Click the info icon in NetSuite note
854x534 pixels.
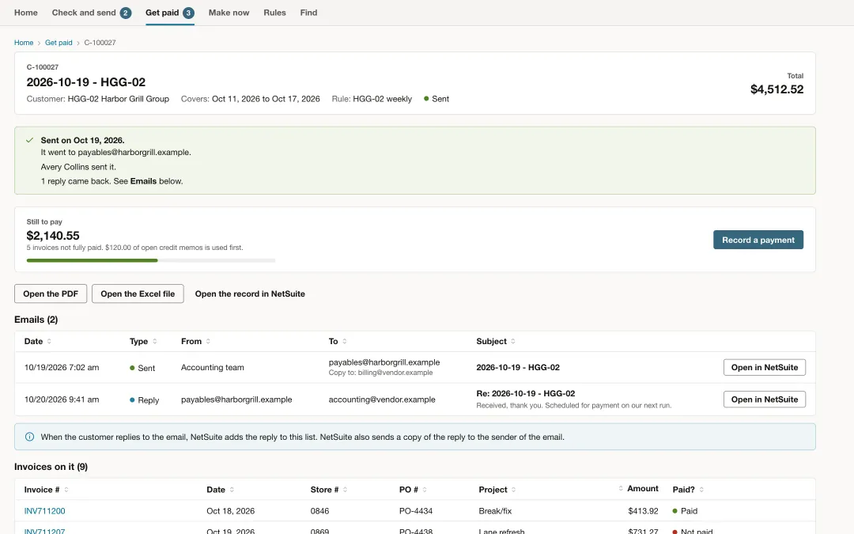[x=29, y=437]
